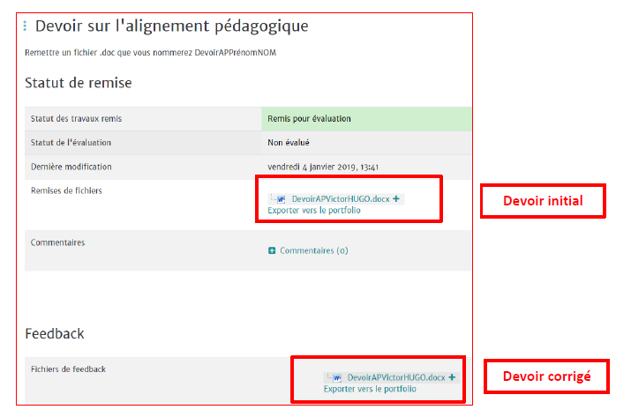Click the Feedback section heading

tap(54, 333)
